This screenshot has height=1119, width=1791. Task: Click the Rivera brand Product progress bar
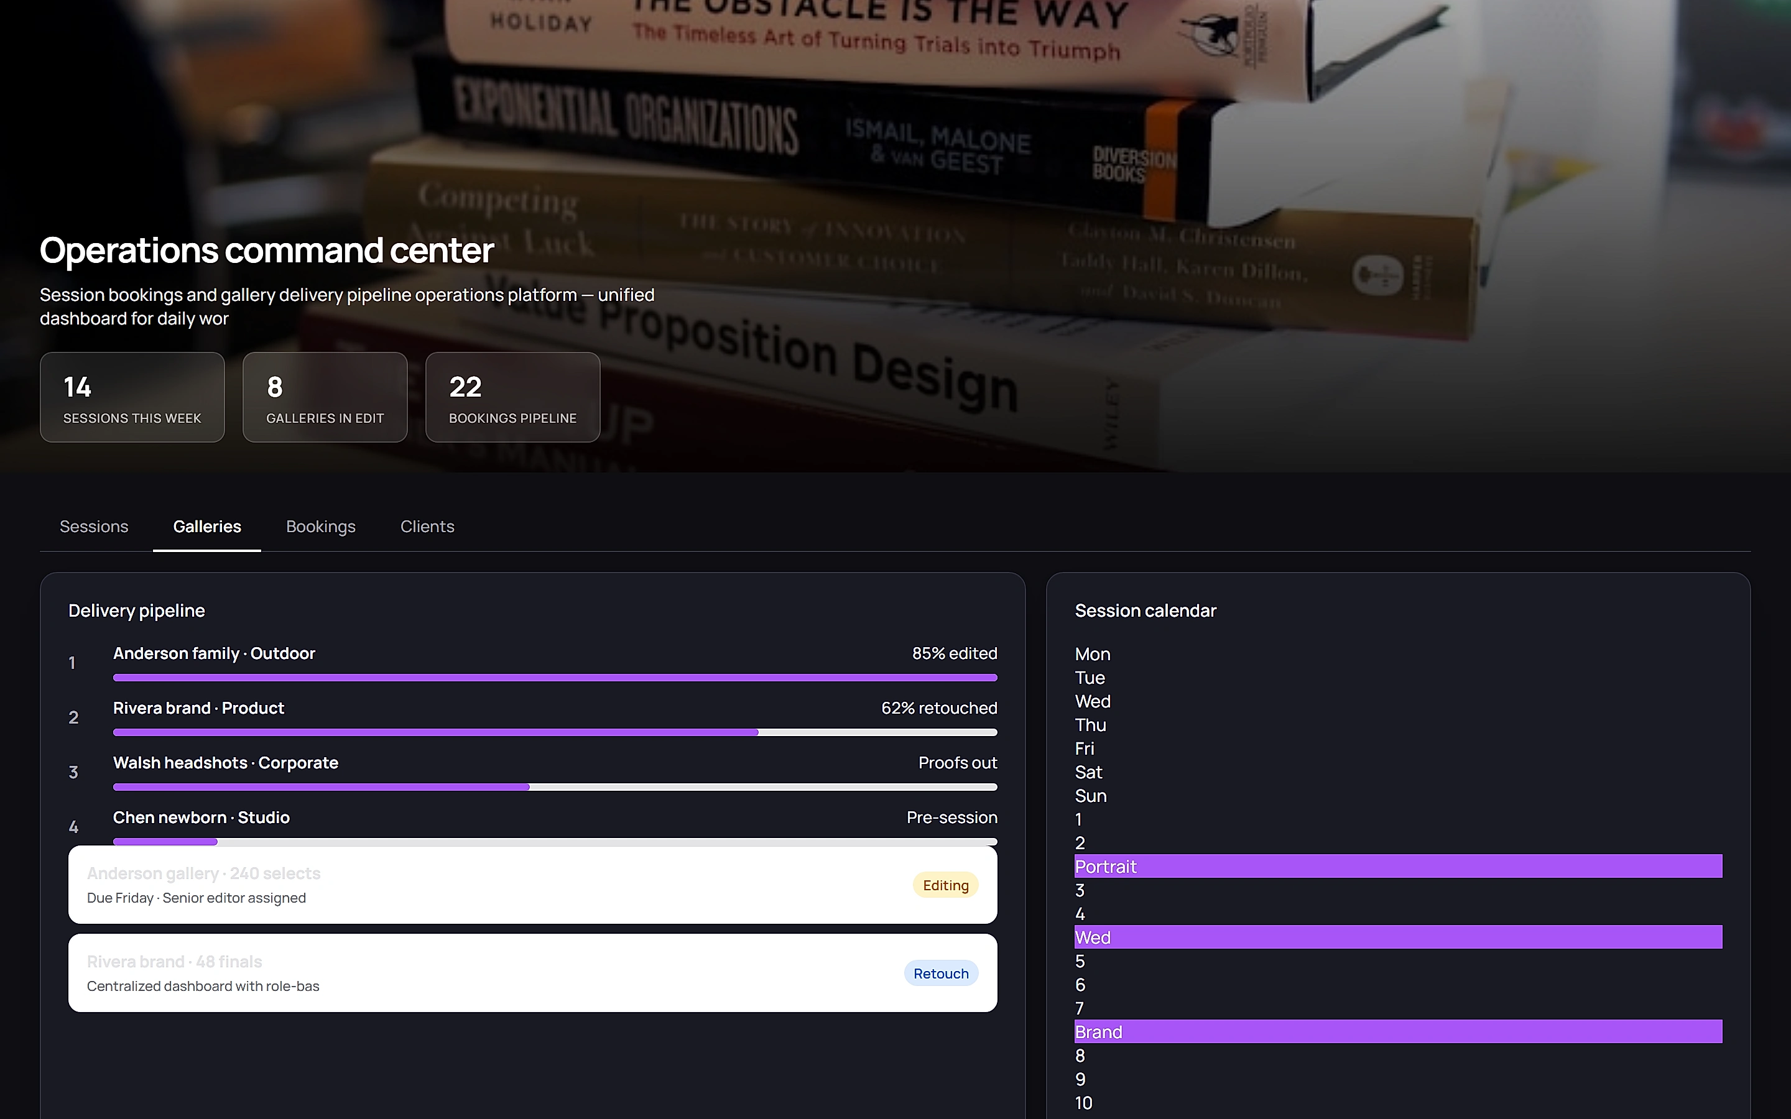[x=555, y=732]
